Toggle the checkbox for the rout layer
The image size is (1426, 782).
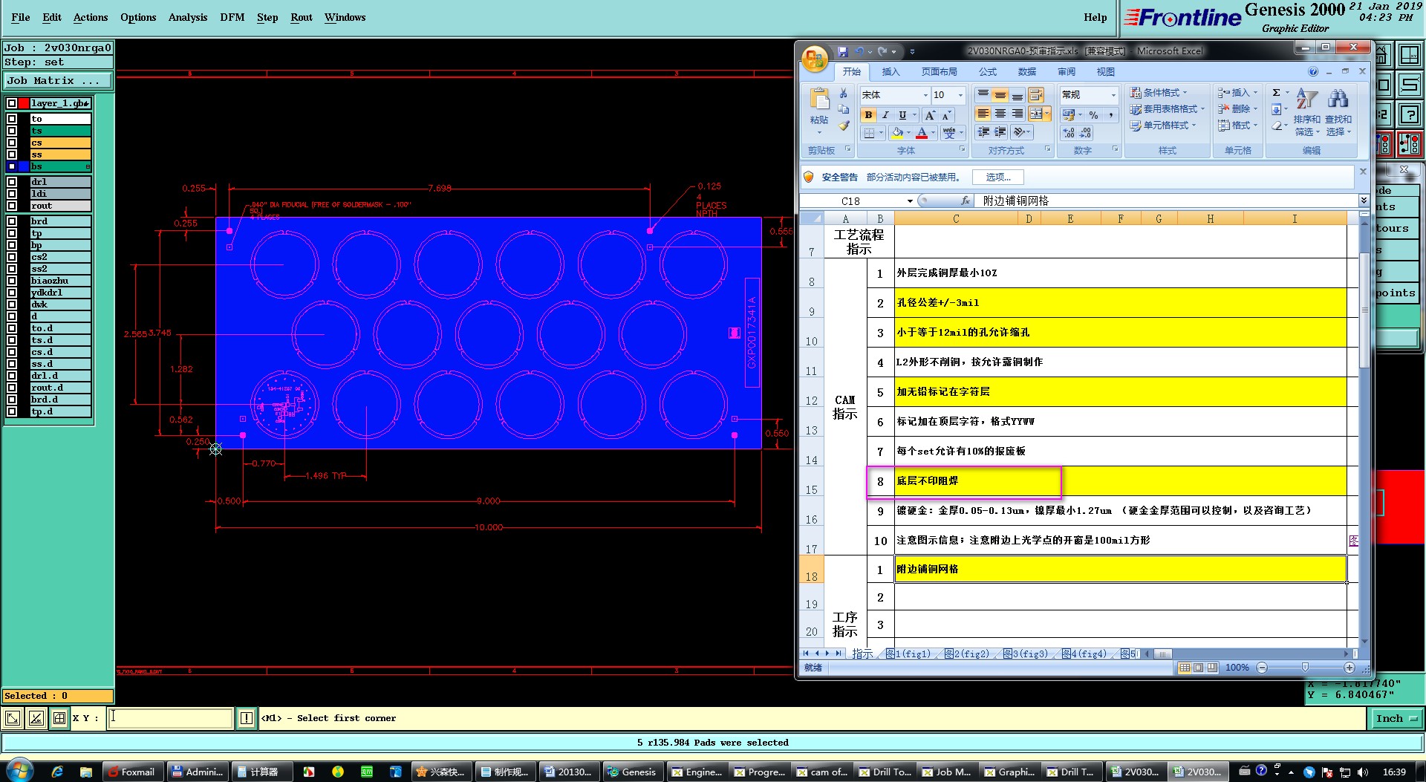pyautogui.click(x=12, y=206)
